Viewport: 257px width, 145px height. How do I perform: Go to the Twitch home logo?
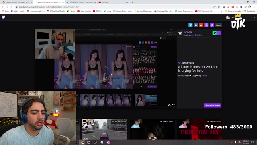tap(3, 17)
